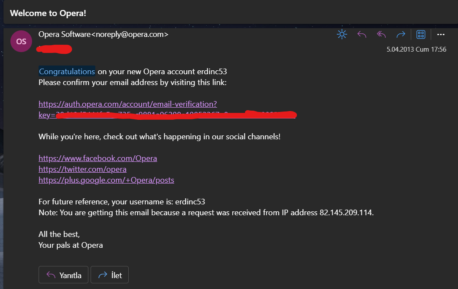The height and width of the screenshot is (289, 458).
Task: Click the 'Please confirm your email address' line
Action: (133, 82)
